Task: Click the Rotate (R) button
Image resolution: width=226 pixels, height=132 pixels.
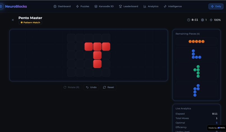Action: [71, 87]
